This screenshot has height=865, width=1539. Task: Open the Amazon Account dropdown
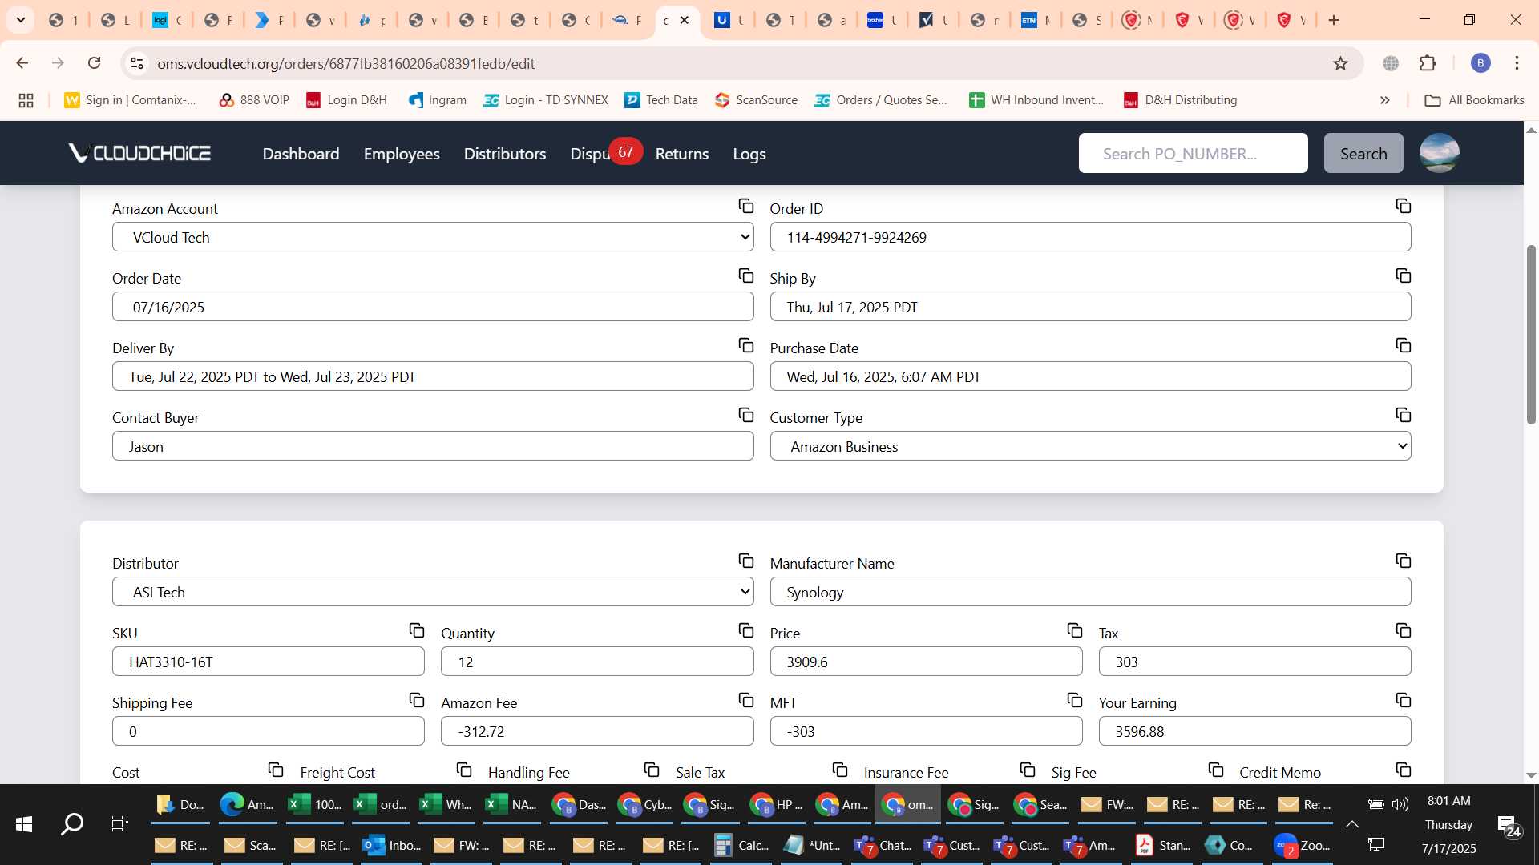pos(433,237)
